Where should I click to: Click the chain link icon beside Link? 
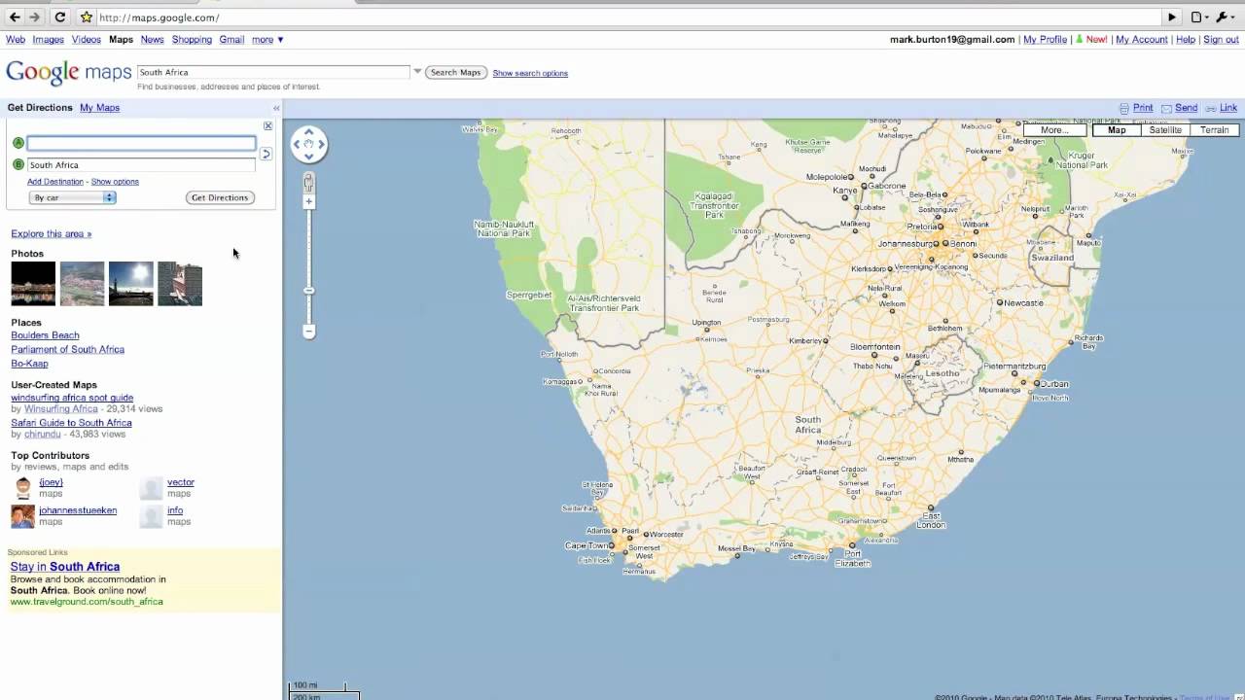[1210, 109]
